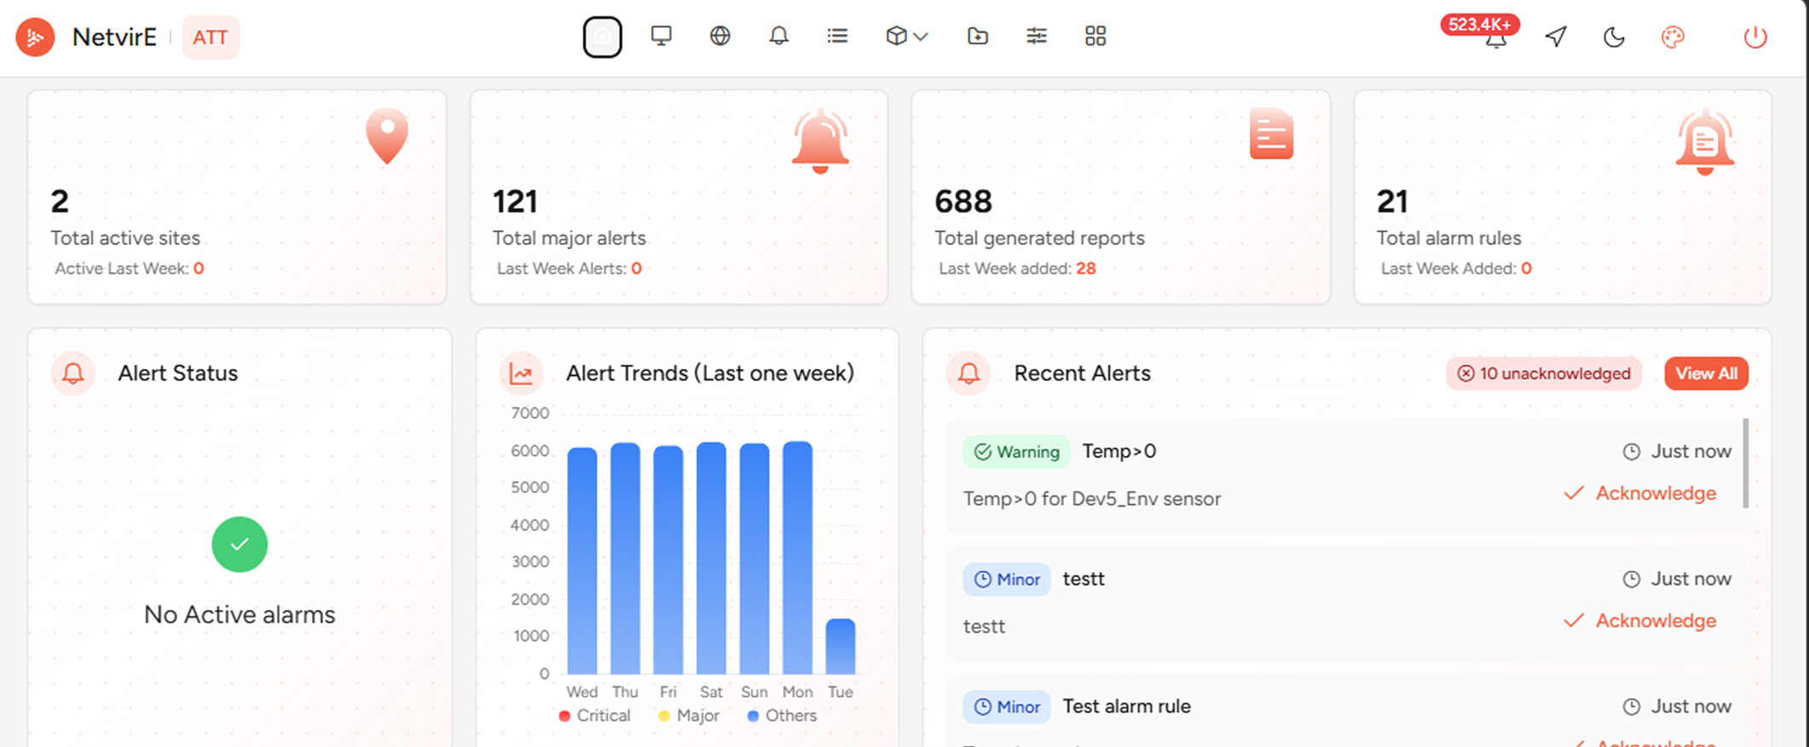The height and width of the screenshot is (747, 1809).
Task: Click the View All button
Action: [1707, 373]
